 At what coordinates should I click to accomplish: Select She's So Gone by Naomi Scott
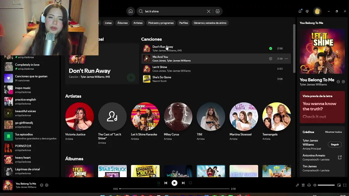click(x=216, y=79)
